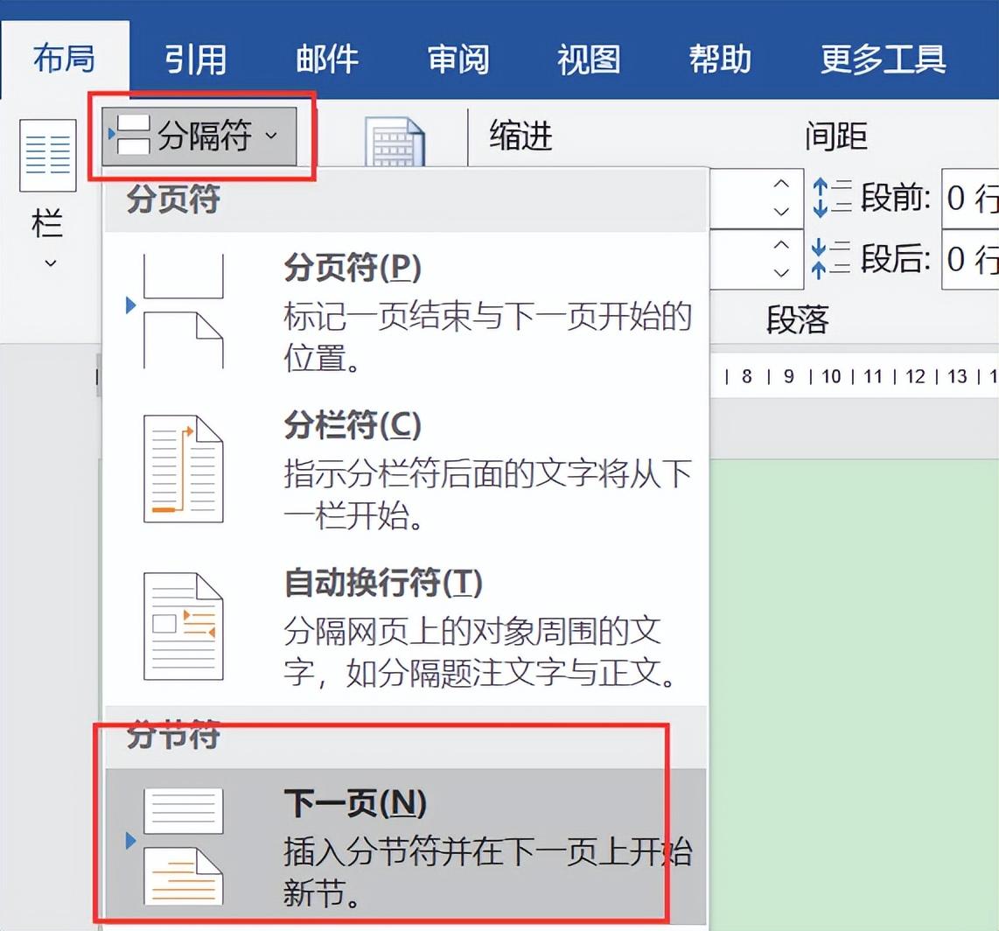Click the 分页符 page break icon
Screen dimensions: 999x931
pos(184,311)
